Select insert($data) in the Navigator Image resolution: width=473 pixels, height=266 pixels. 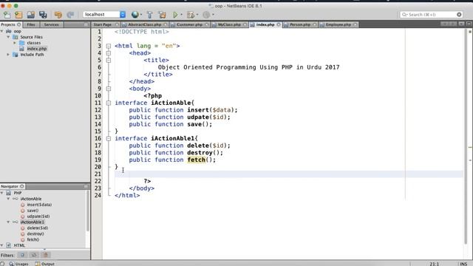[39, 205]
